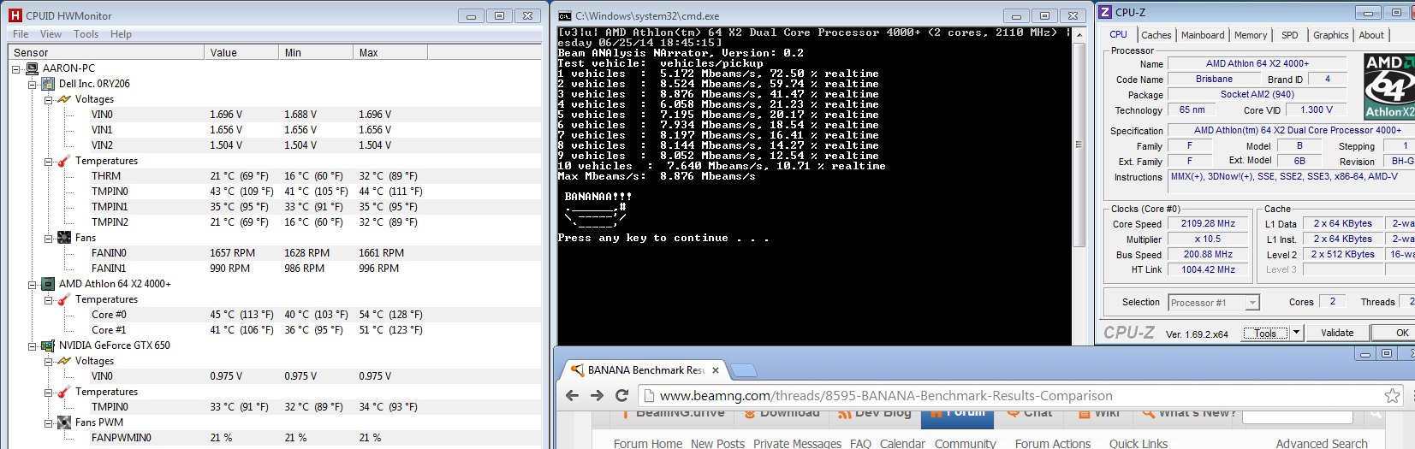Click the browser address bar URL
The height and width of the screenshot is (449, 1415).
[x=886, y=395]
